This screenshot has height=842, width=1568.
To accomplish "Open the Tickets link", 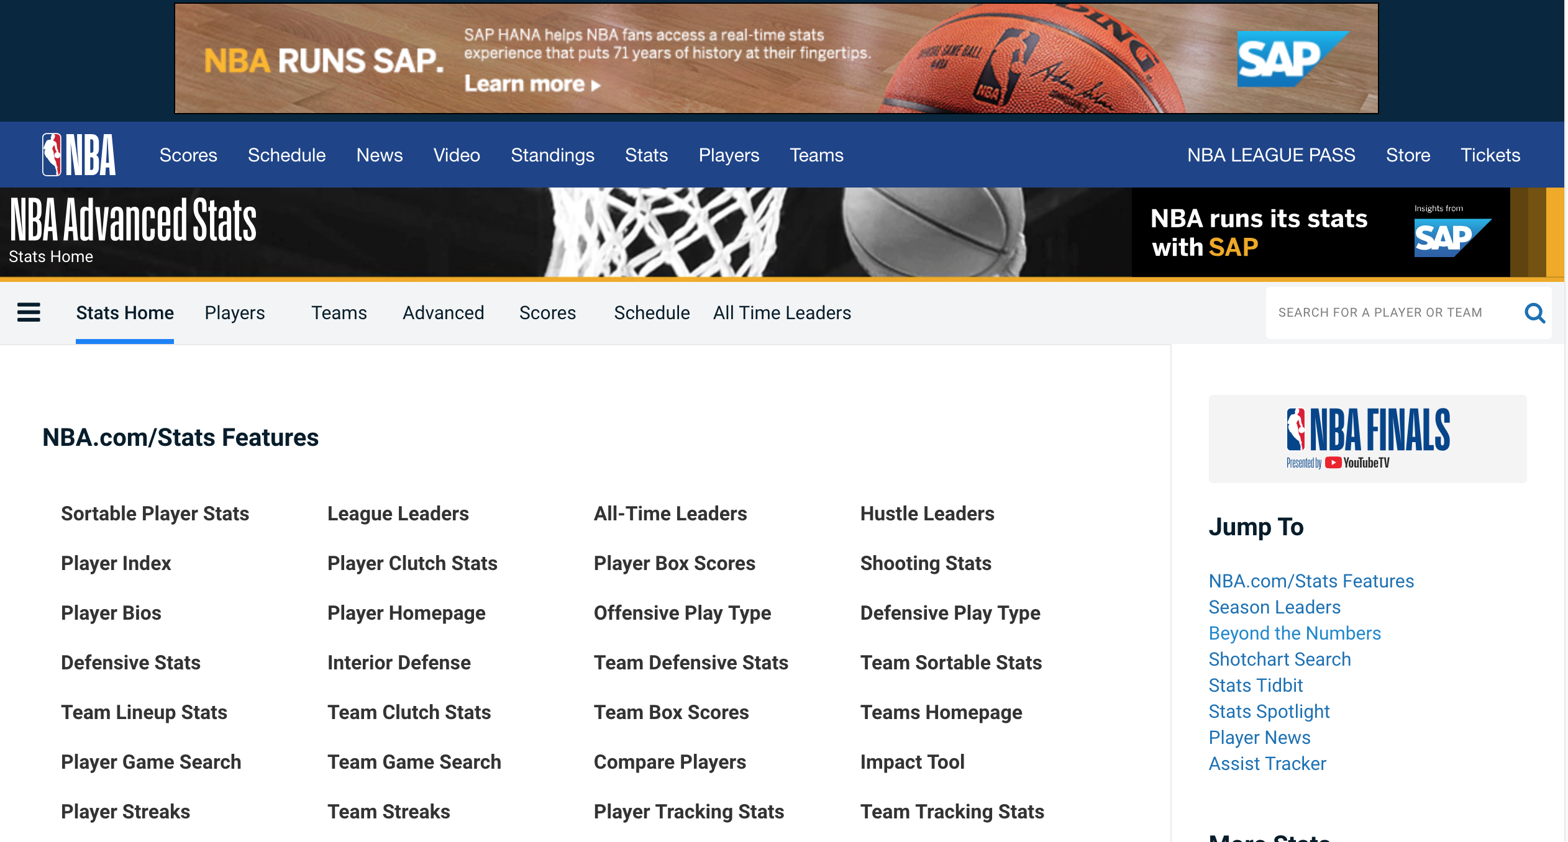I will click(1490, 155).
